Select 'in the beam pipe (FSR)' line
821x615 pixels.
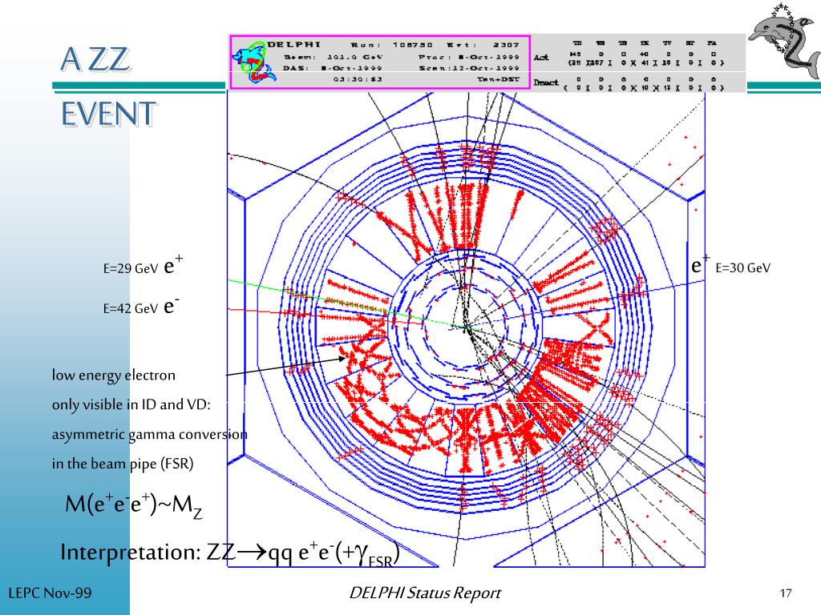pyautogui.click(x=123, y=464)
